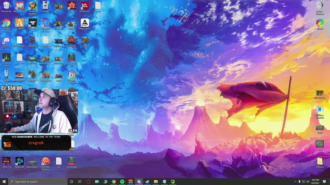Open the baldarius image thumbnail
Image resolution: width=330 pixels, height=185 pixels.
(32, 42)
